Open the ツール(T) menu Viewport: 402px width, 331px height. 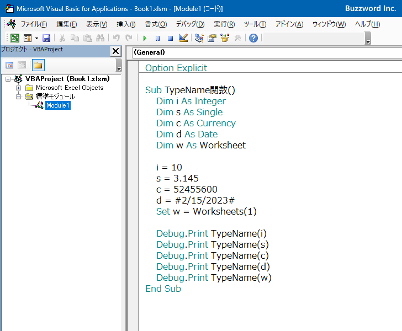click(x=255, y=24)
